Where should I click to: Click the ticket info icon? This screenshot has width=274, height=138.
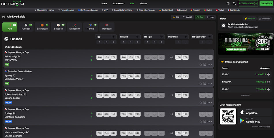coord(223,26)
